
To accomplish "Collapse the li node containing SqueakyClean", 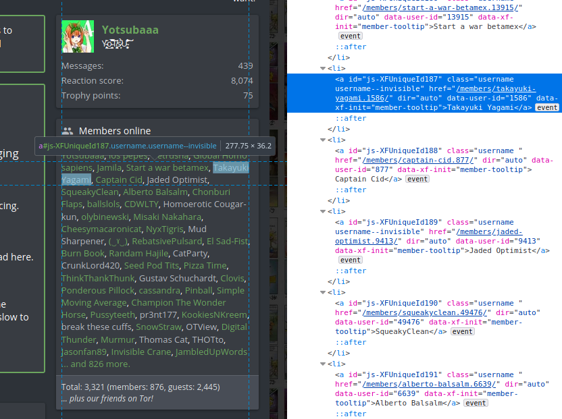I will [323, 293].
